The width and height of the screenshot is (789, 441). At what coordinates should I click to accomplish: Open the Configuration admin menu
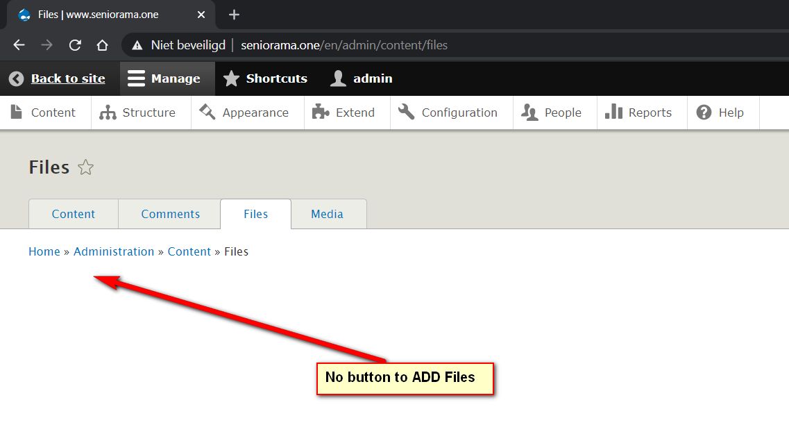tap(451, 113)
